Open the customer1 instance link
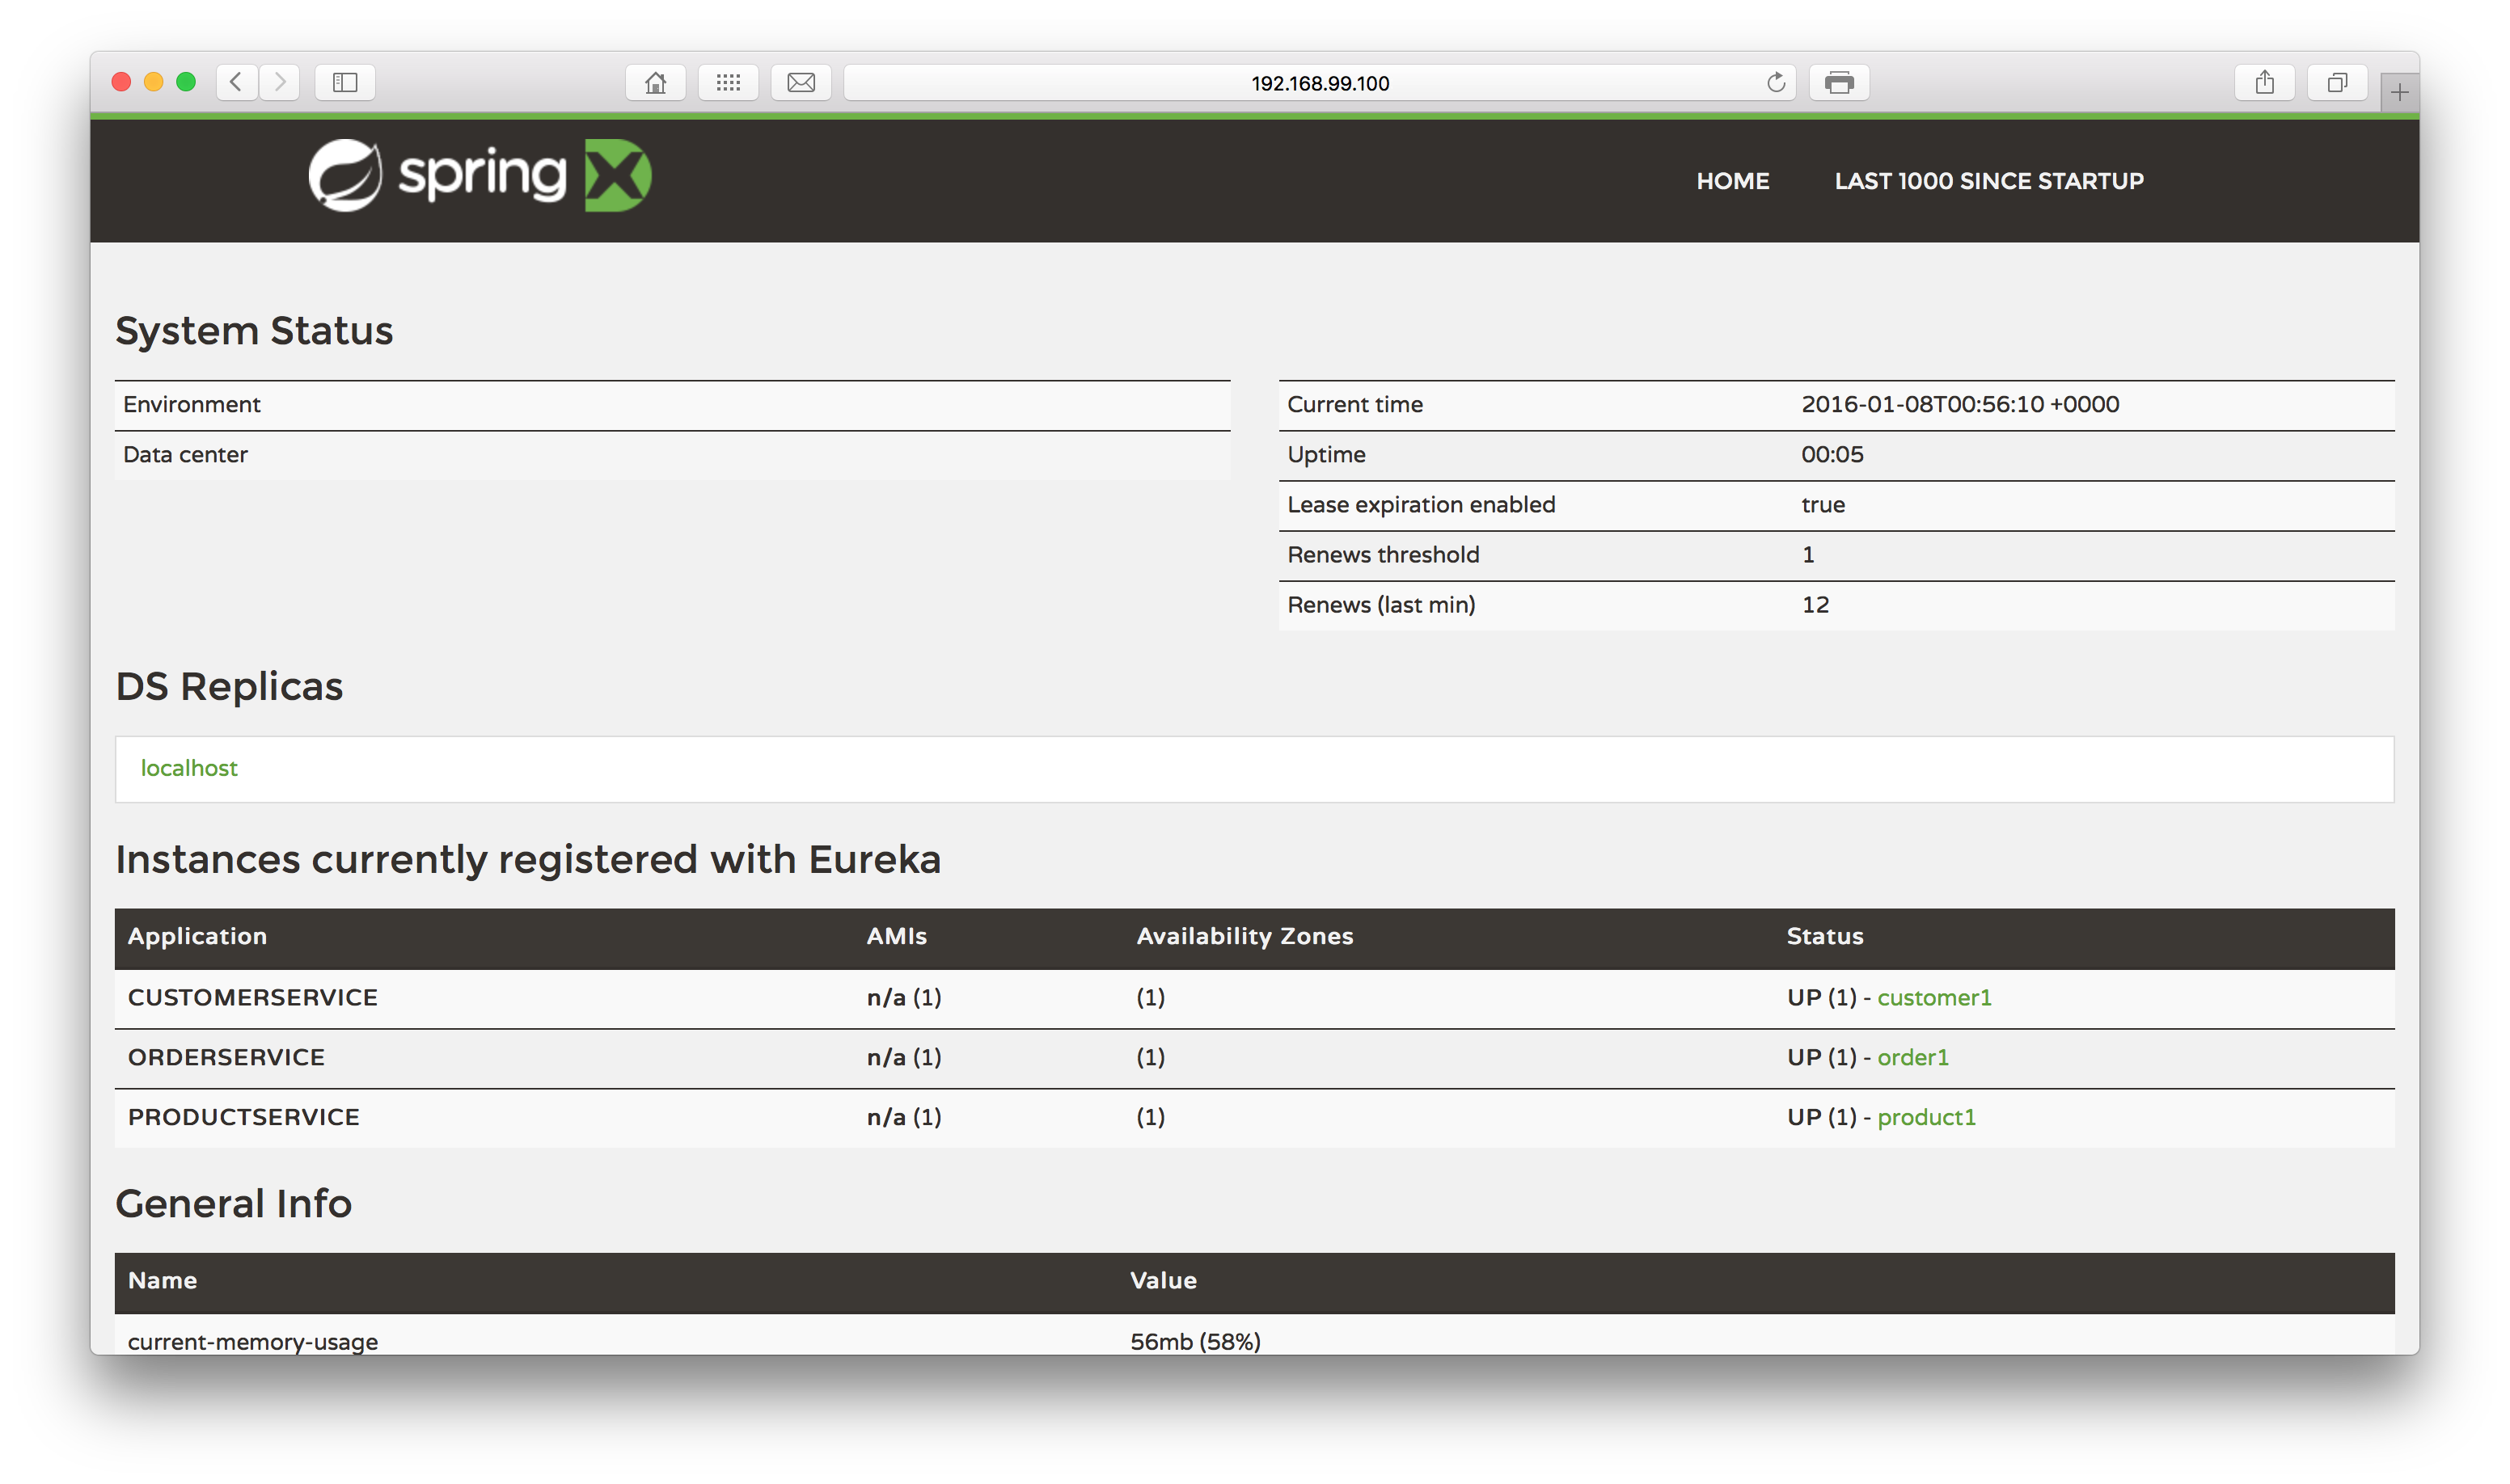 pos(1933,997)
